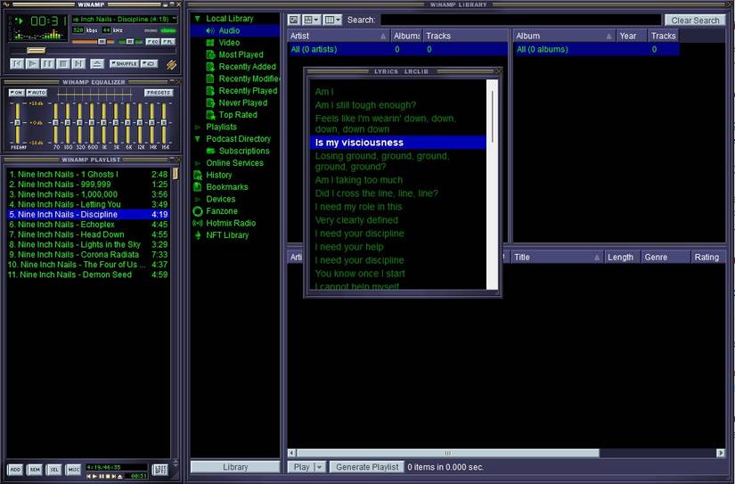
Task: Select playlist track Demon Seed
Action: click(88, 275)
